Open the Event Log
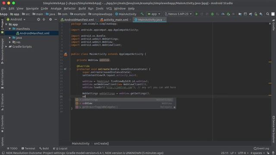This screenshot has width=276, height=155. [x=261, y=149]
